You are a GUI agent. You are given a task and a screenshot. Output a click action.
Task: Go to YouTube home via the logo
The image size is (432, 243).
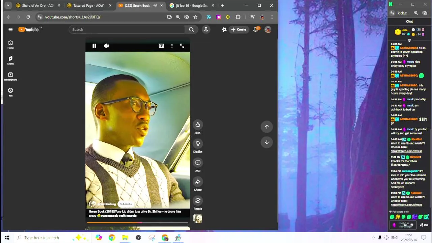click(x=29, y=30)
